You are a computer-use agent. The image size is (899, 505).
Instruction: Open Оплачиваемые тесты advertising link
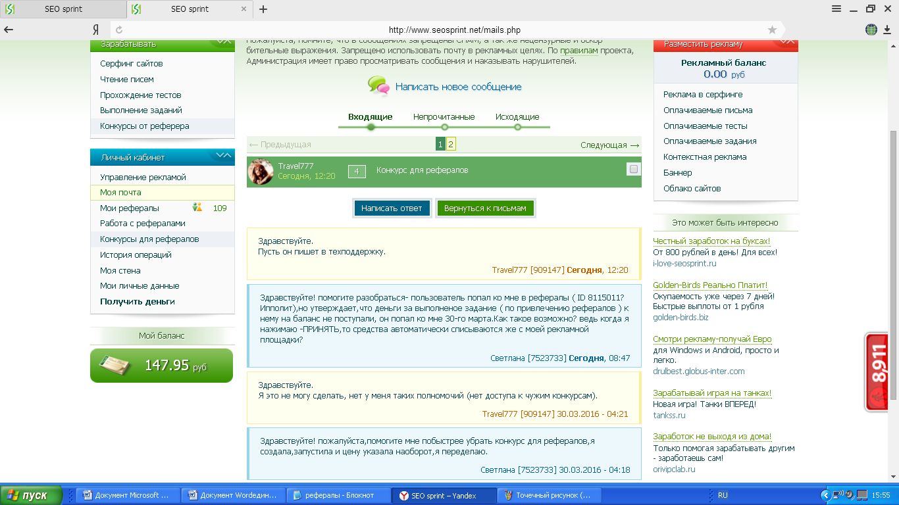[706, 126]
